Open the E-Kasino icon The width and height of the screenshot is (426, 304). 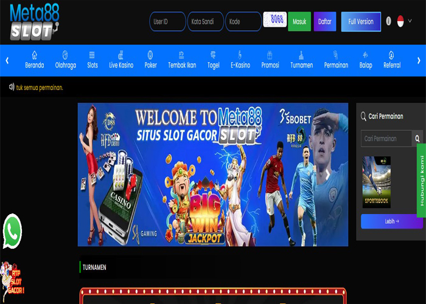240,55
